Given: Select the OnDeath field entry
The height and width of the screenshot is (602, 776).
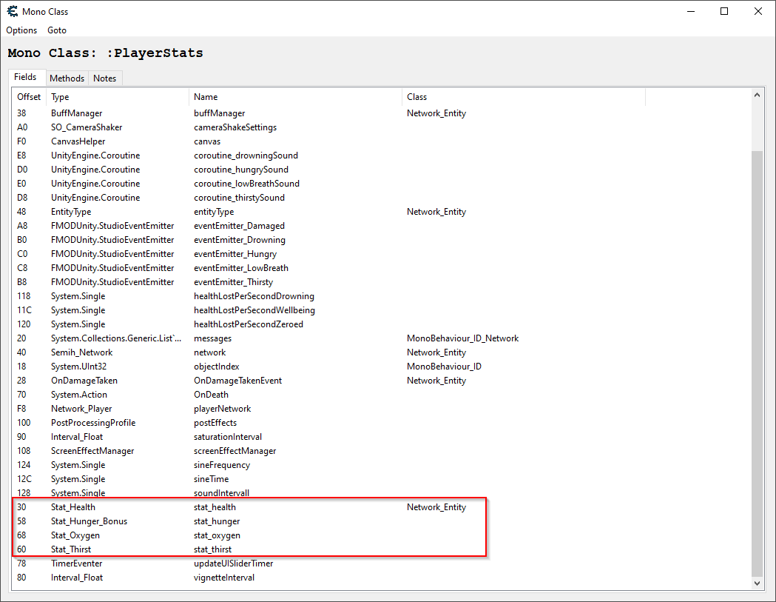Looking at the screenshot, I should pos(211,394).
